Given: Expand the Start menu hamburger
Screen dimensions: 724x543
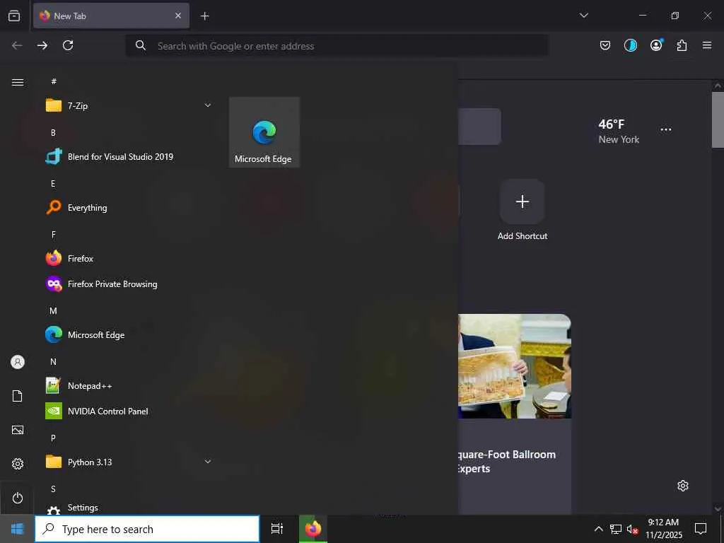Looking at the screenshot, I should click(x=18, y=82).
